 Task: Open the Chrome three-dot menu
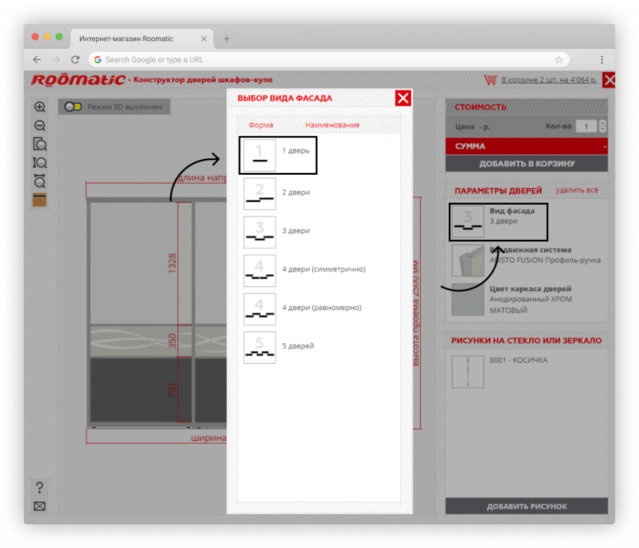tap(602, 60)
